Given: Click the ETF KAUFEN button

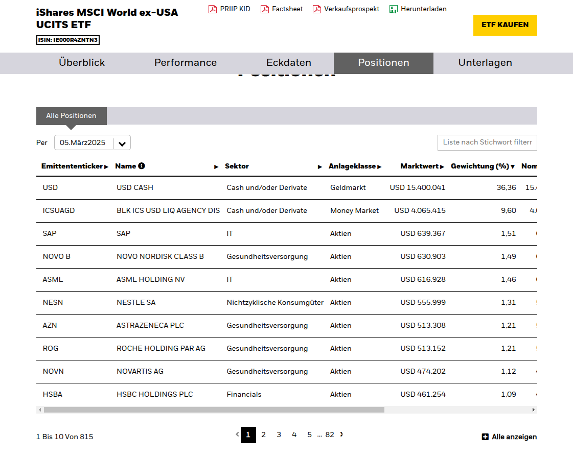Looking at the screenshot, I should [505, 25].
